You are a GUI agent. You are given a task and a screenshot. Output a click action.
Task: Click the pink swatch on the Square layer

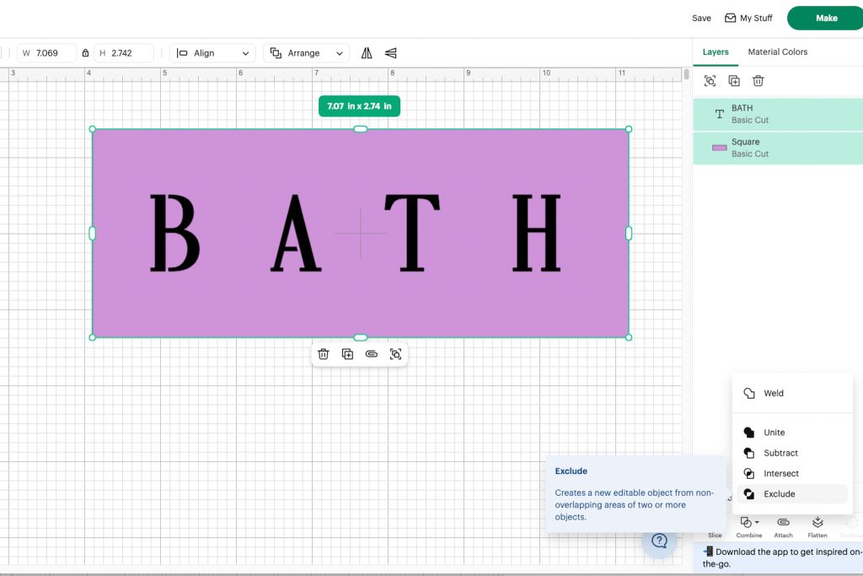[718, 148]
